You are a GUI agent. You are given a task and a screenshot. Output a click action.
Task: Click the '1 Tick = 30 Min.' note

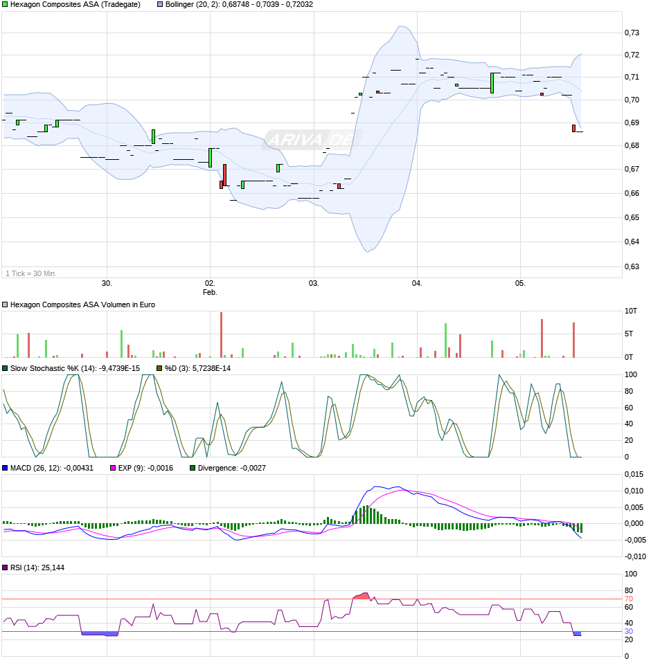pos(31,274)
